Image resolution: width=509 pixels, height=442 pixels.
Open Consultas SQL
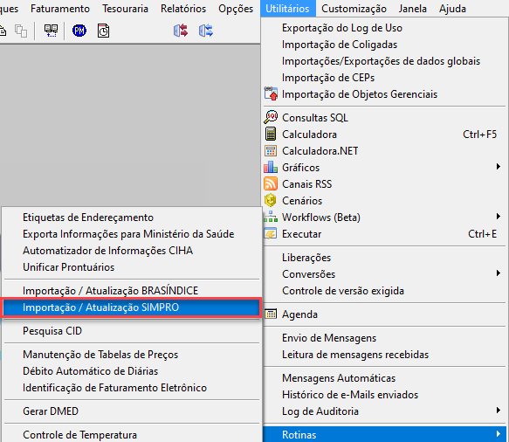(x=384, y=118)
